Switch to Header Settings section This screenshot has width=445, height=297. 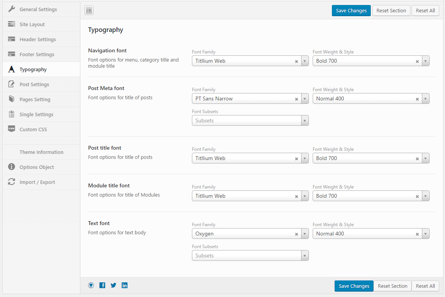[x=38, y=39]
